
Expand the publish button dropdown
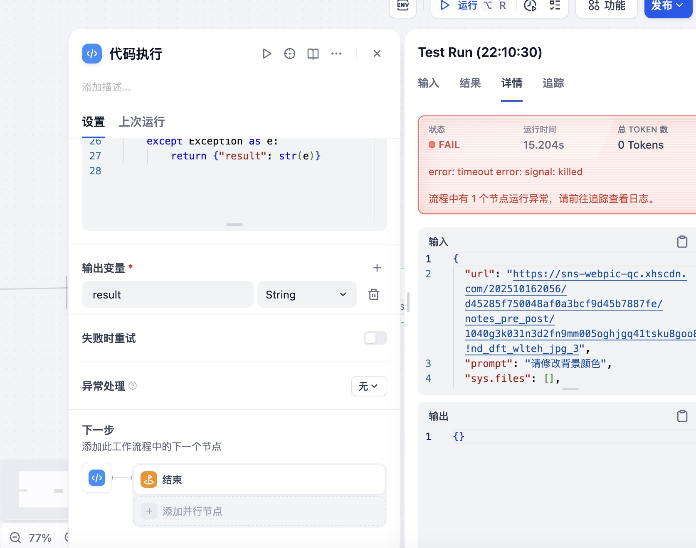[x=680, y=5]
